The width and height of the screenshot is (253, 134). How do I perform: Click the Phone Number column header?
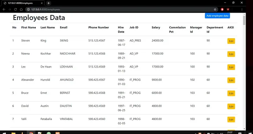point(99,28)
